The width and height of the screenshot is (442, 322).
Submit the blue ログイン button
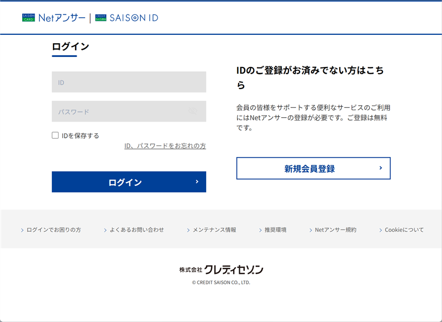pos(129,181)
